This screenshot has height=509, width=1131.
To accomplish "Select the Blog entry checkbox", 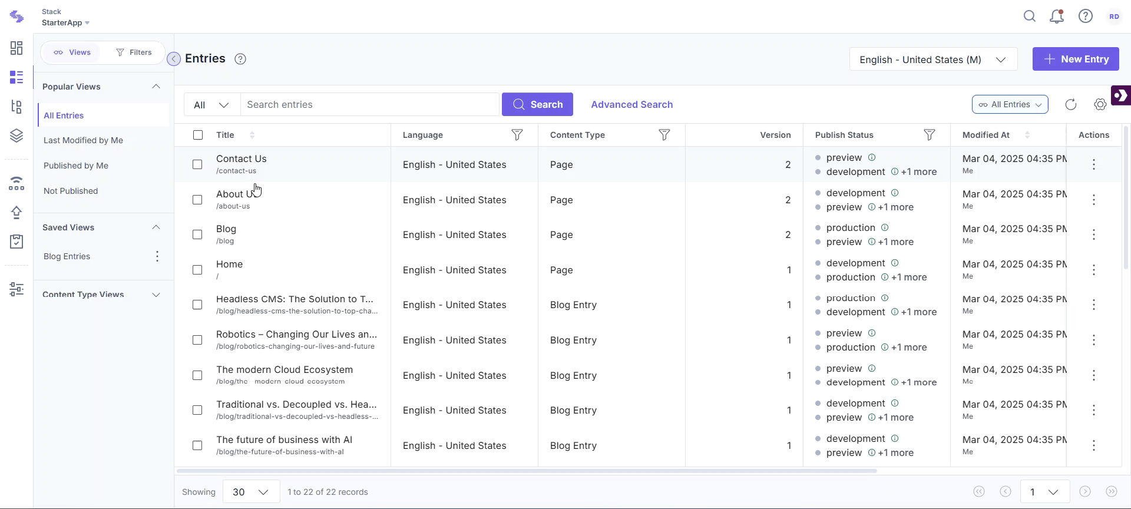I will pyautogui.click(x=197, y=235).
